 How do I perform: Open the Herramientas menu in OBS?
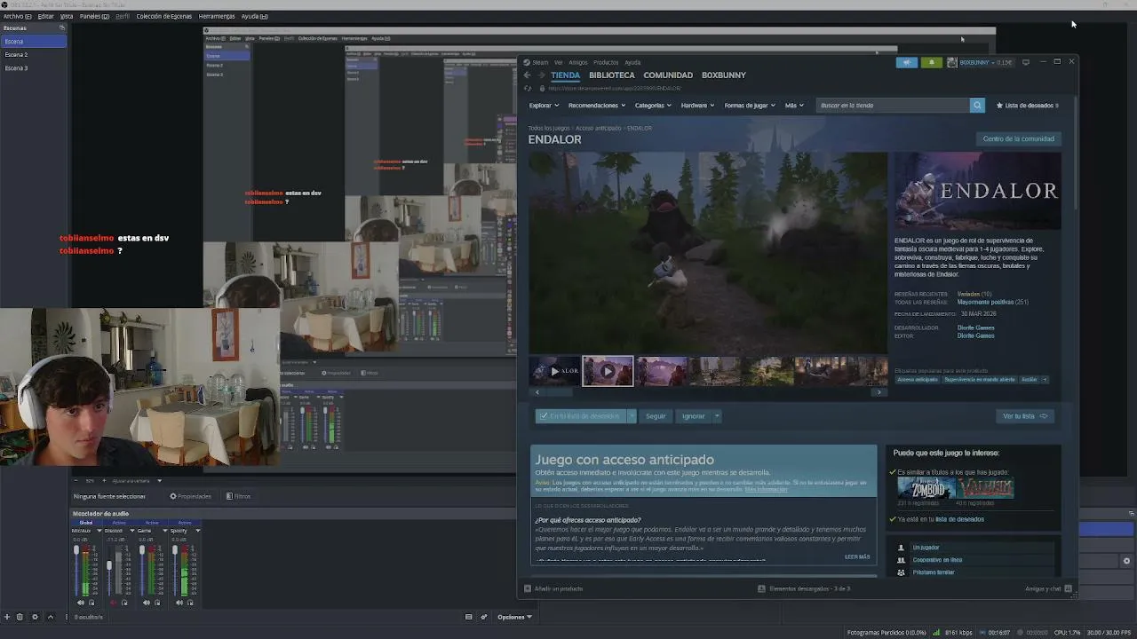click(x=217, y=16)
